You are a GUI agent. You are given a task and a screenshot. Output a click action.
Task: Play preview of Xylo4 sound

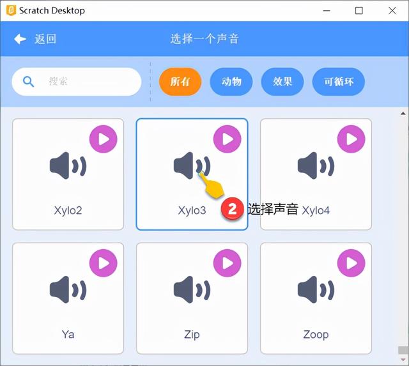coord(351,139)
